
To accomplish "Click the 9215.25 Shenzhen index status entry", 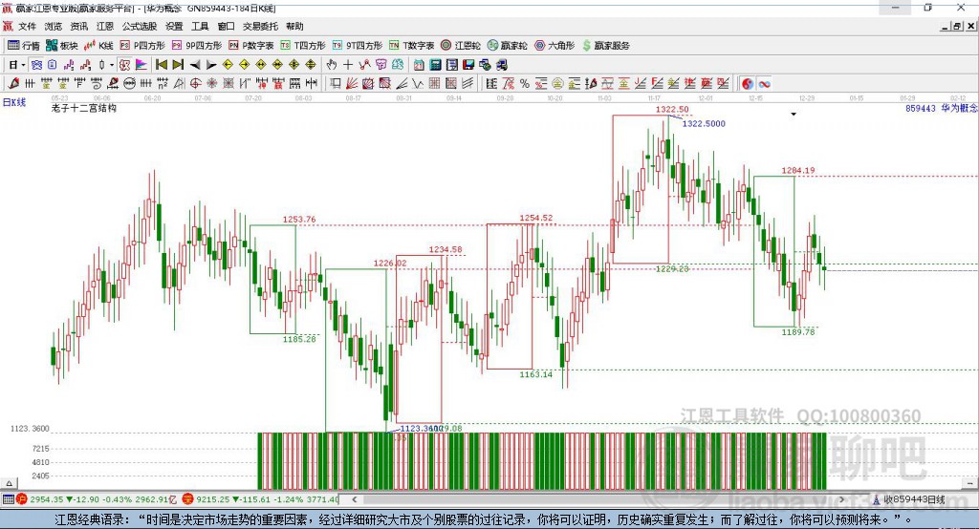I will pyautogui.click(x=260, y=499).
